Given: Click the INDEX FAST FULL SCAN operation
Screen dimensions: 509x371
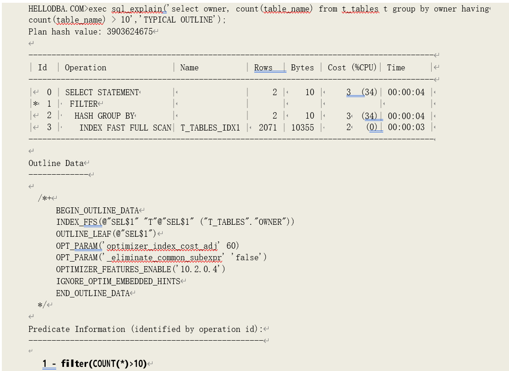Looking at the screenshot, I should point(125,127).
